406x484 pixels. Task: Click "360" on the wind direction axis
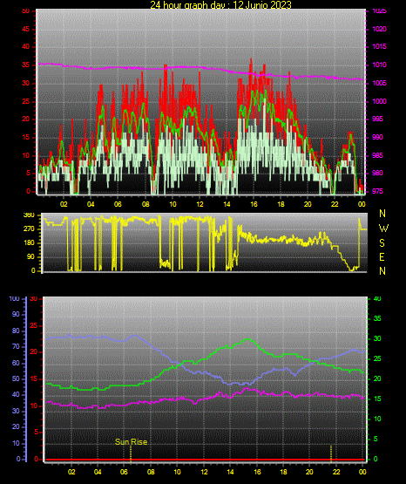coord(29,215)
